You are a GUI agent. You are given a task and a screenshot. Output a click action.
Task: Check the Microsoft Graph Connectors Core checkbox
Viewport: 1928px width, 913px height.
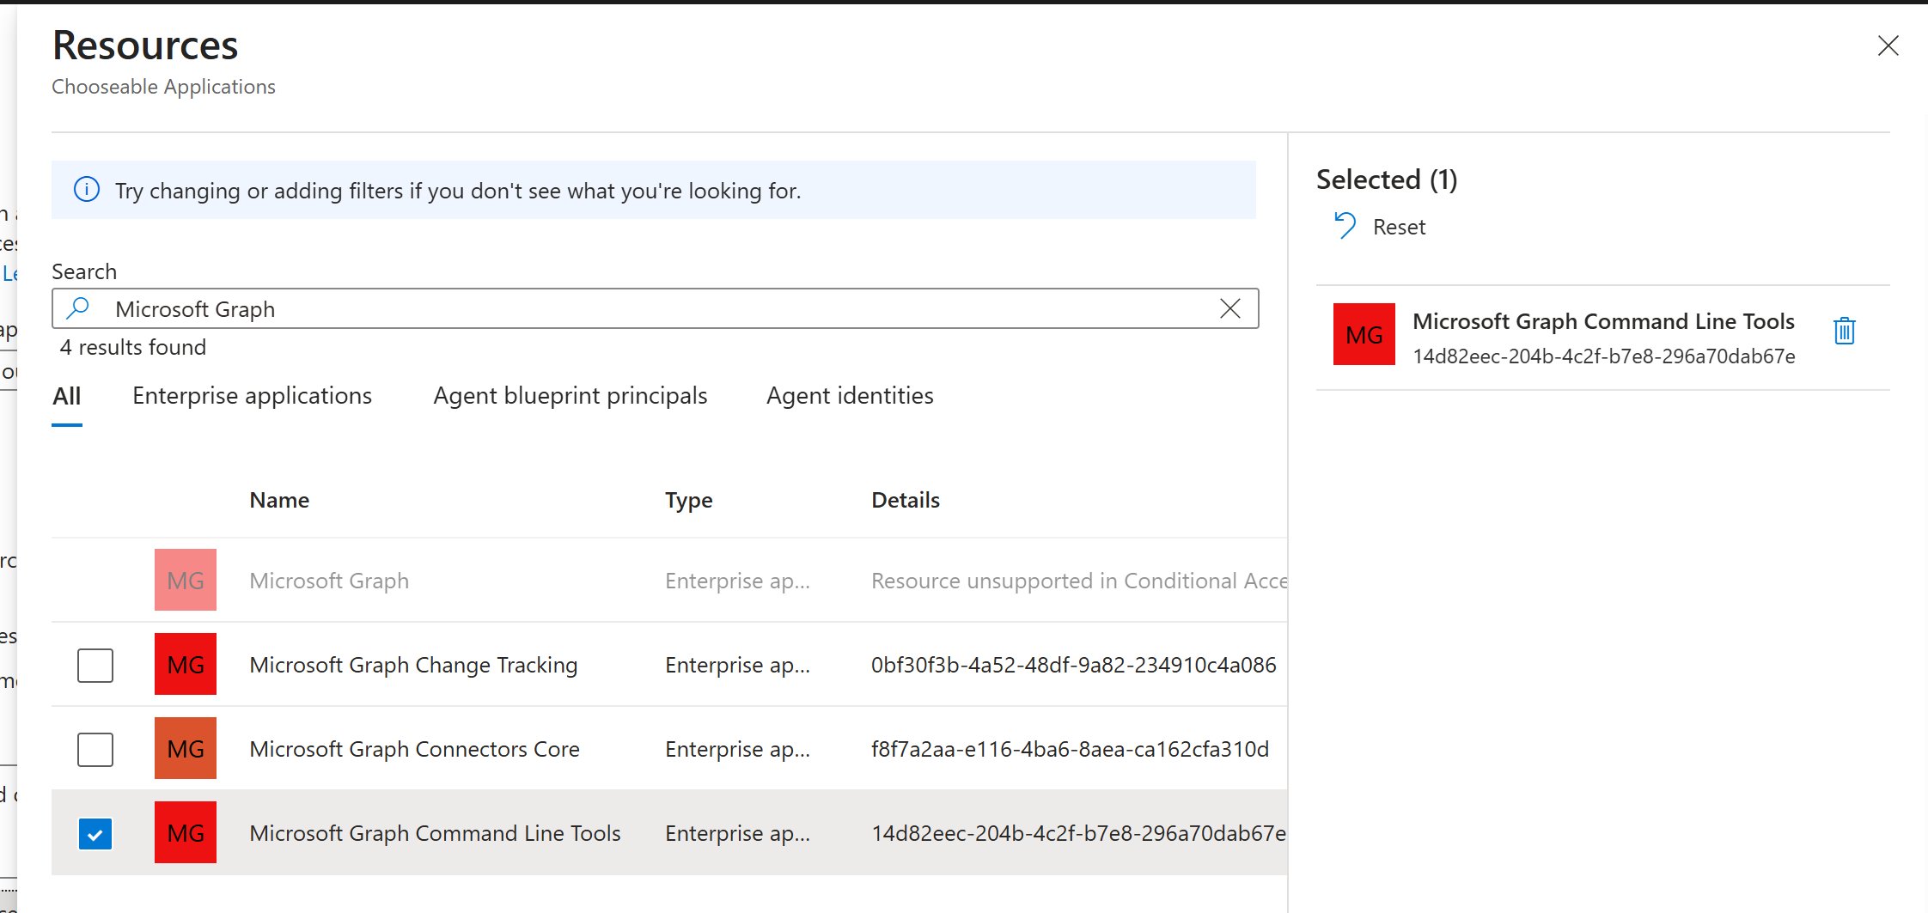coord(95,749)
